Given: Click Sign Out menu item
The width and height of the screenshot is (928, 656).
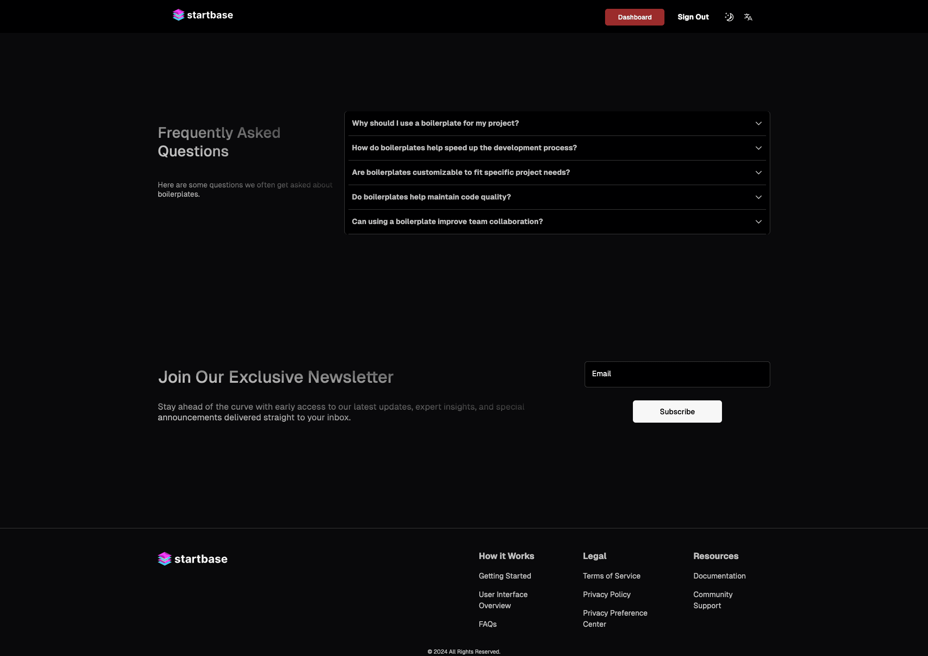Looking at the screenshot, I should [692, 17].
